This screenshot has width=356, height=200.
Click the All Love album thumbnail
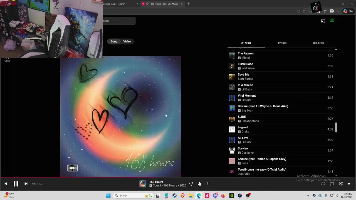[x=232, y=140]
